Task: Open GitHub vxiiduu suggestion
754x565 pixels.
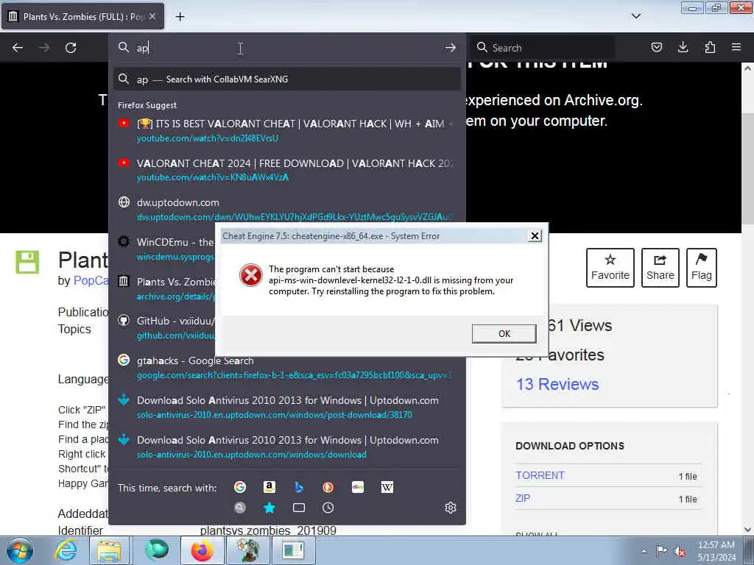Action: pos(164,327)
